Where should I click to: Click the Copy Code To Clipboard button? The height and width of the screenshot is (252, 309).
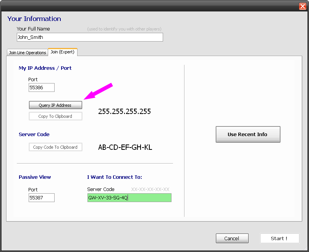click(x=55, y=147)
